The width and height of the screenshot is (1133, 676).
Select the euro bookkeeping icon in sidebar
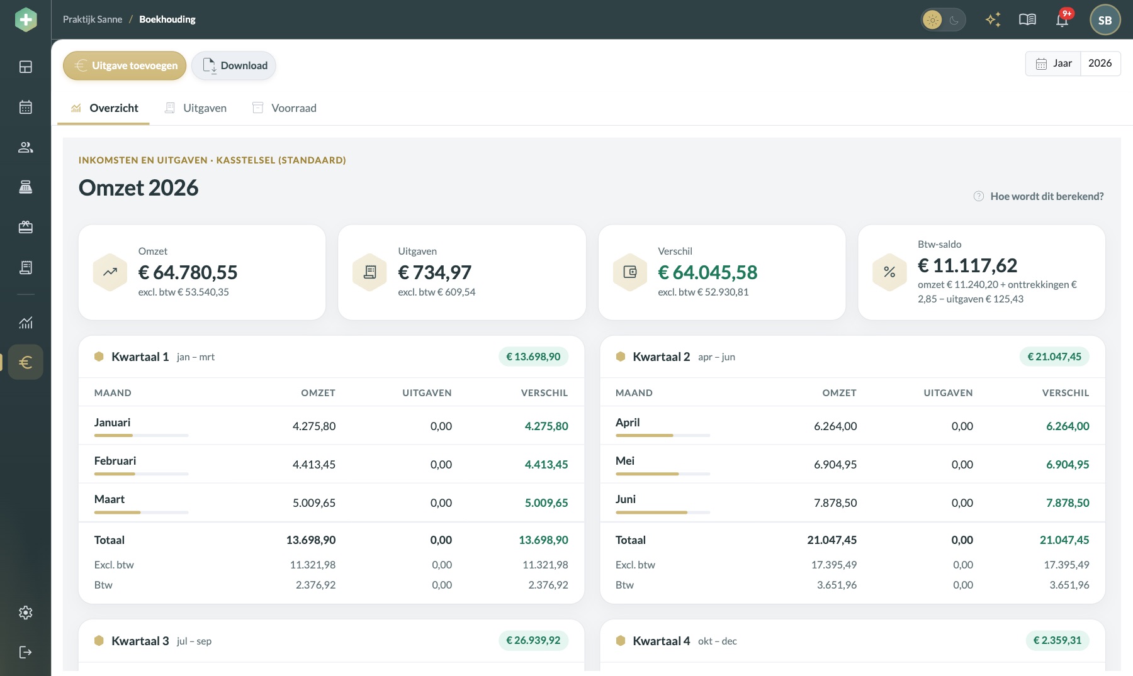pyautogui.click(x=26, y=362)
